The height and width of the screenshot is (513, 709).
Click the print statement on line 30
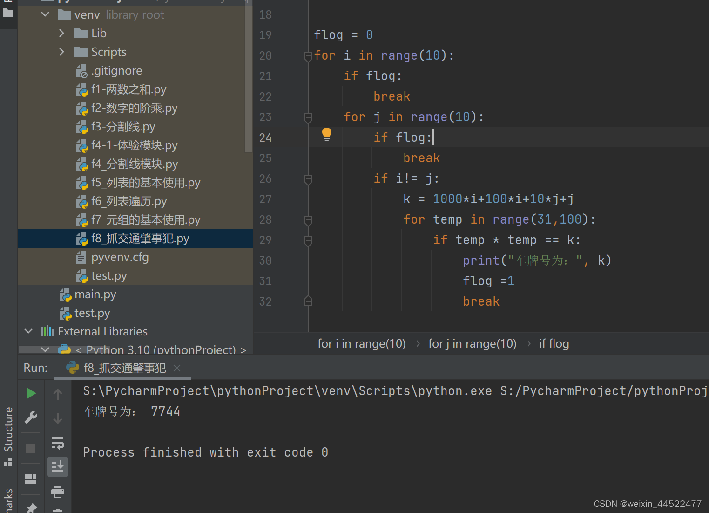537,260
